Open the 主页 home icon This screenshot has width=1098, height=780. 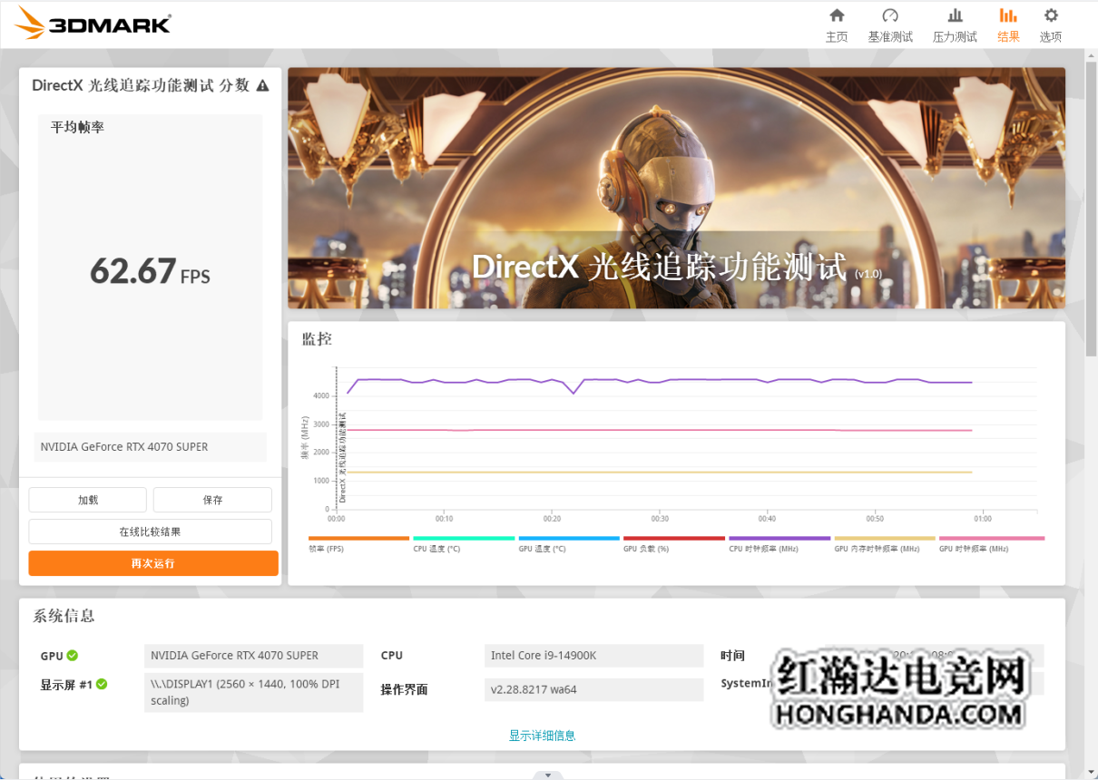(836, 16)
